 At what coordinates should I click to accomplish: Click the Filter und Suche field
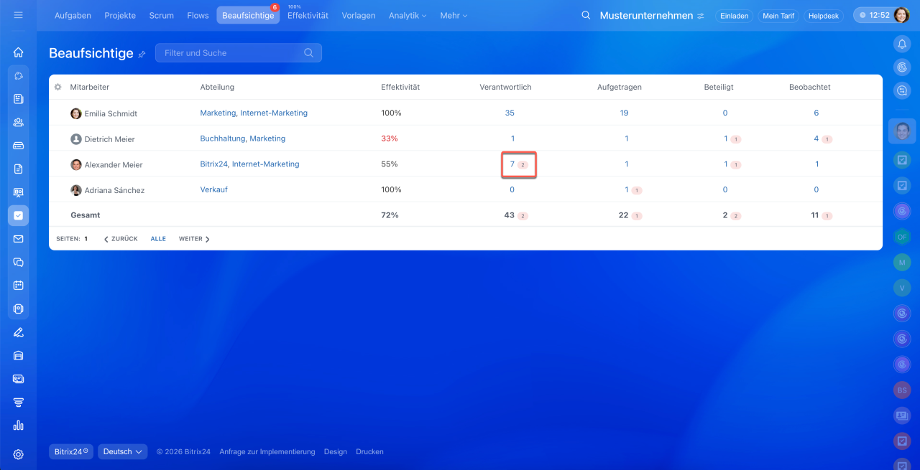(230, 53)
